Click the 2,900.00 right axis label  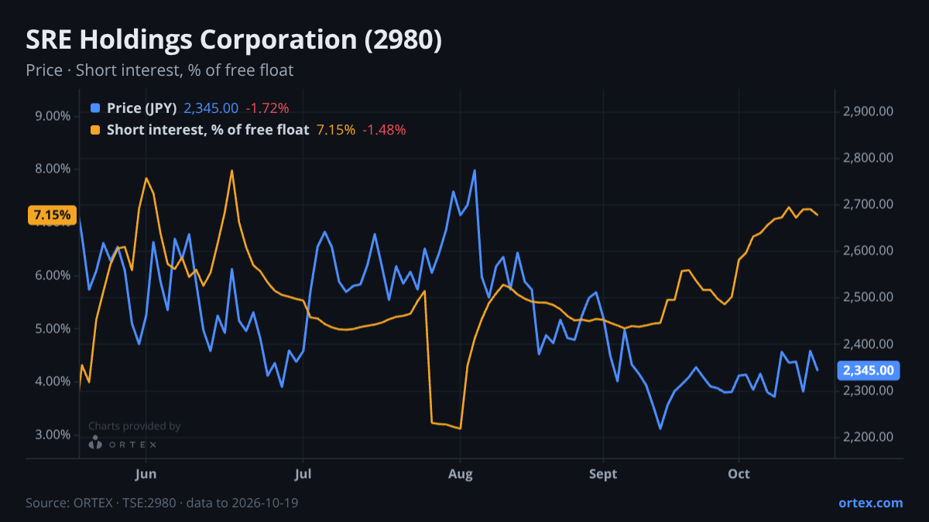[869, 111]
